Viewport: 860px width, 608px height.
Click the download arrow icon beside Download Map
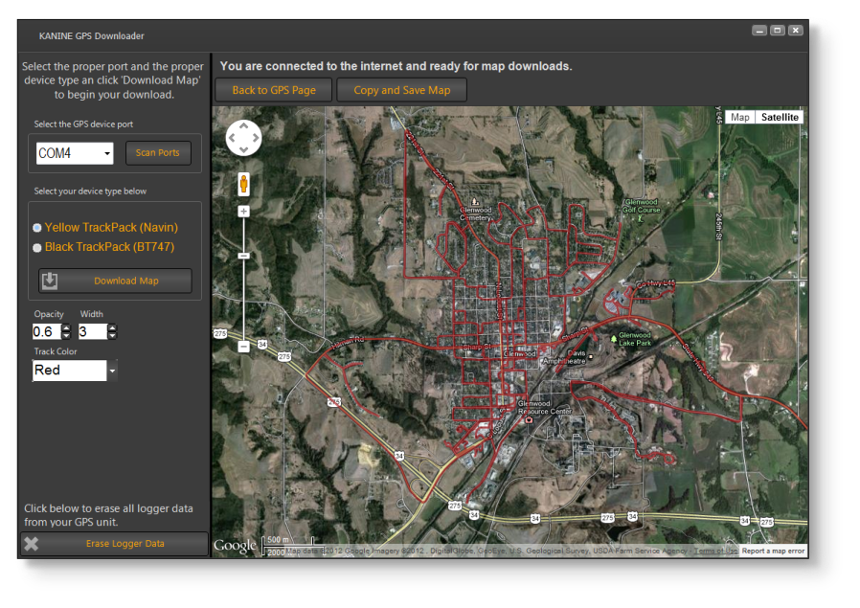50,281
